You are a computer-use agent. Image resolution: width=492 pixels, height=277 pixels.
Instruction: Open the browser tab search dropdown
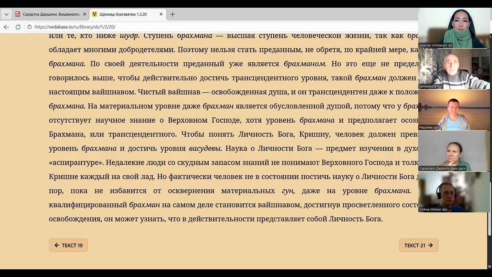coord(6,14)
